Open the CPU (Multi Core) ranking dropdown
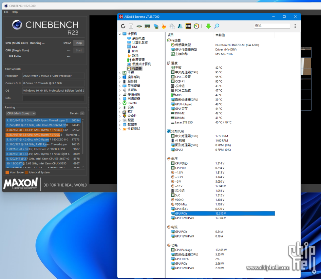Viewport: 321px width, 279px height. coord(20,113)
